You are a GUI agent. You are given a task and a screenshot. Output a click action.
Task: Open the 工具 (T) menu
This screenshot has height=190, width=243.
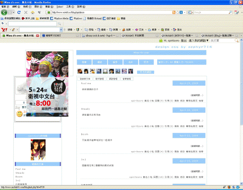click(70, 7)
